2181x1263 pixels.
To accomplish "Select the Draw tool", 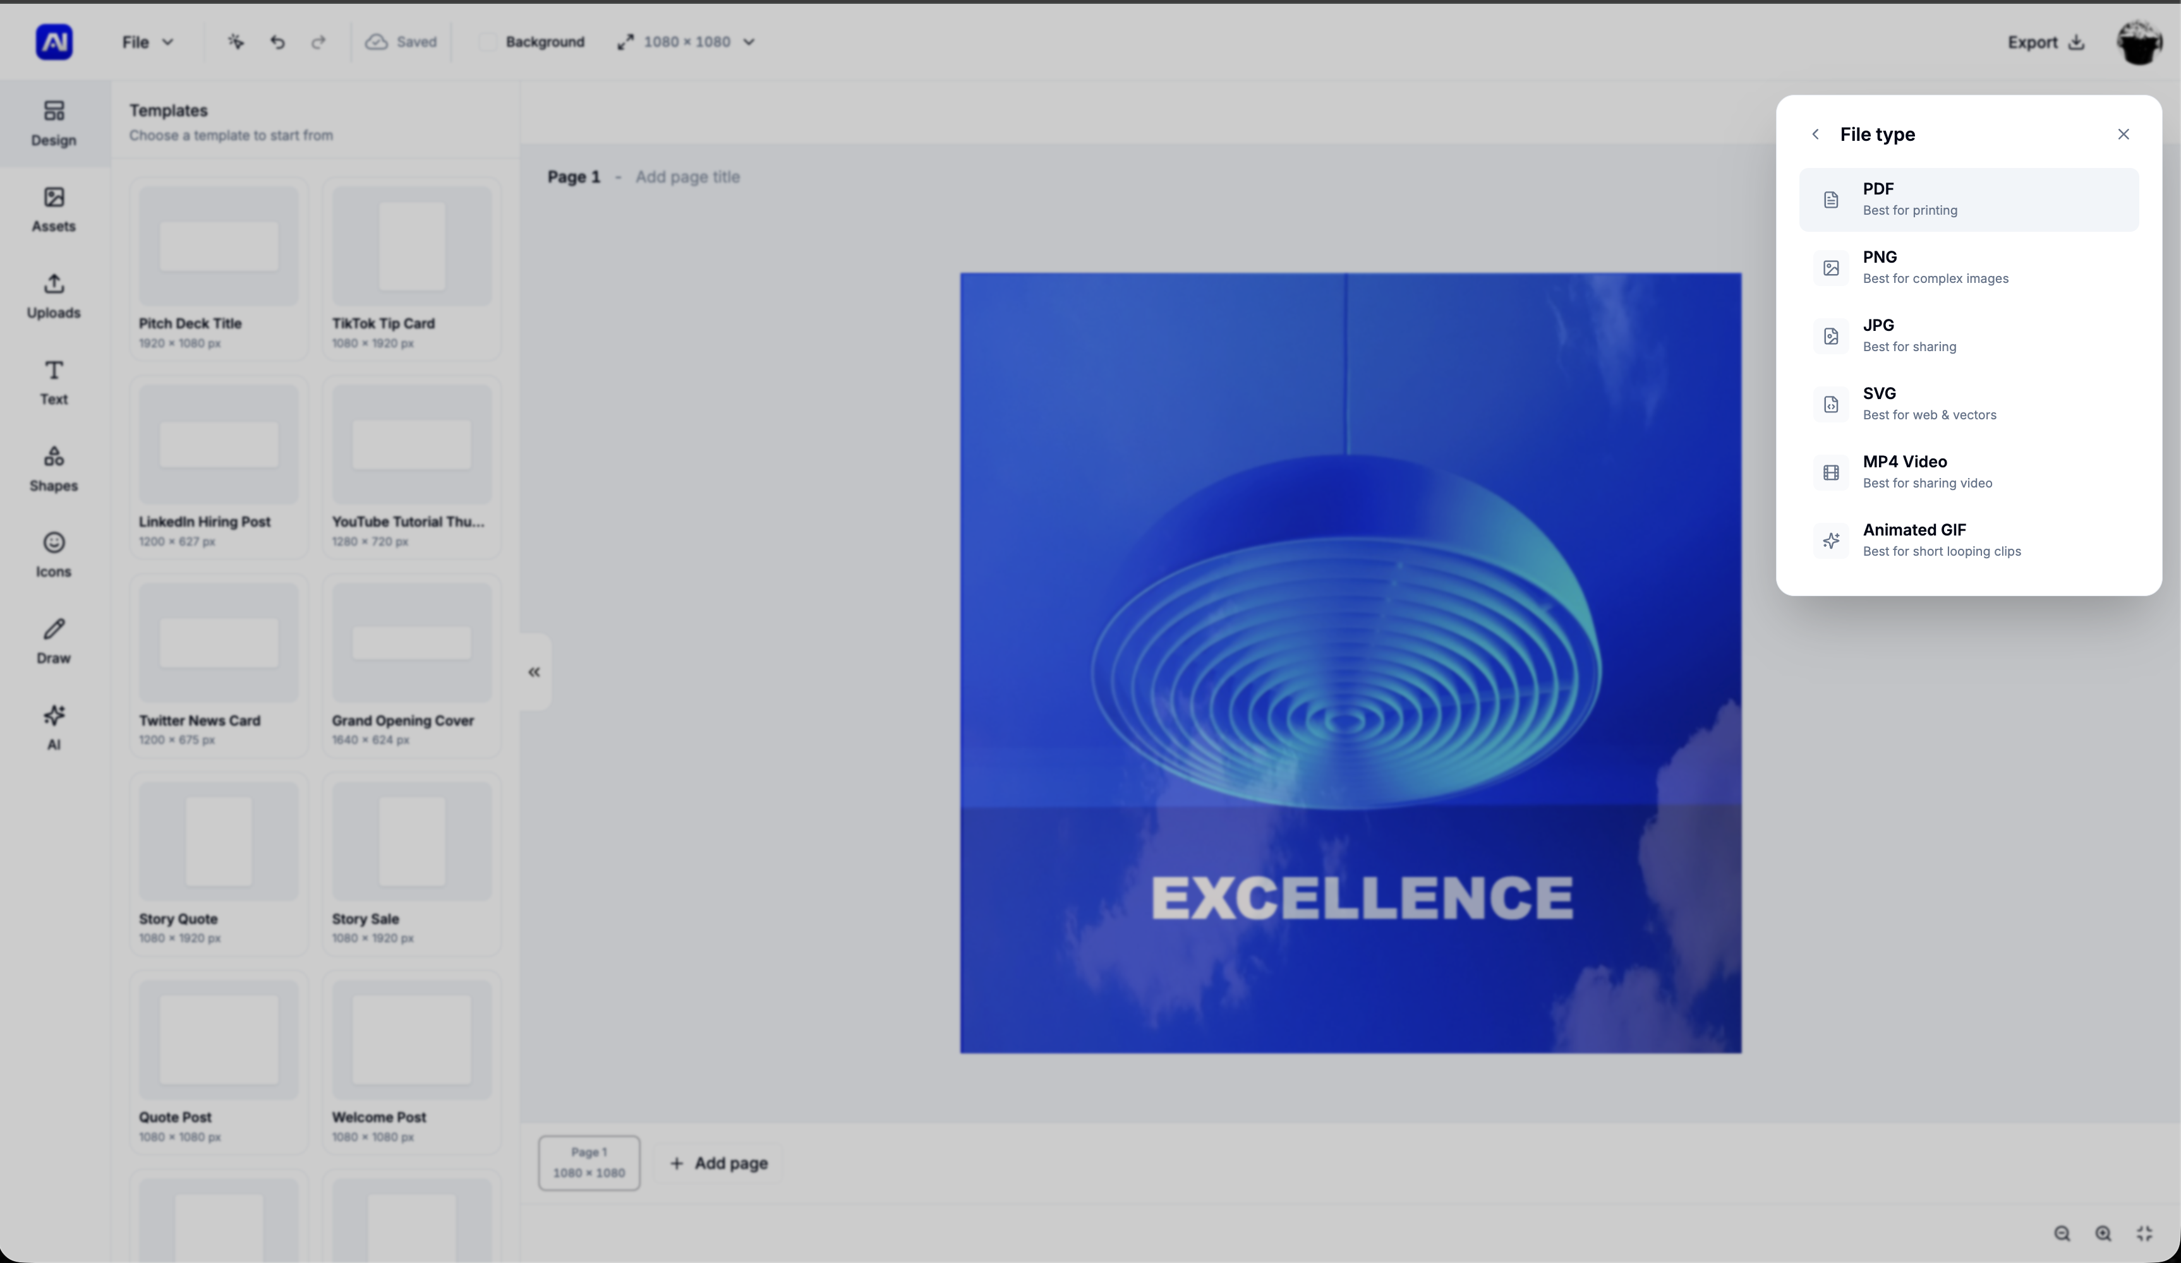I will pos(53,640).
